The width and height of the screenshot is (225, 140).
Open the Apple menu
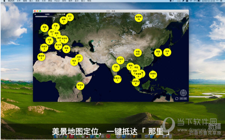coord(4,1)
